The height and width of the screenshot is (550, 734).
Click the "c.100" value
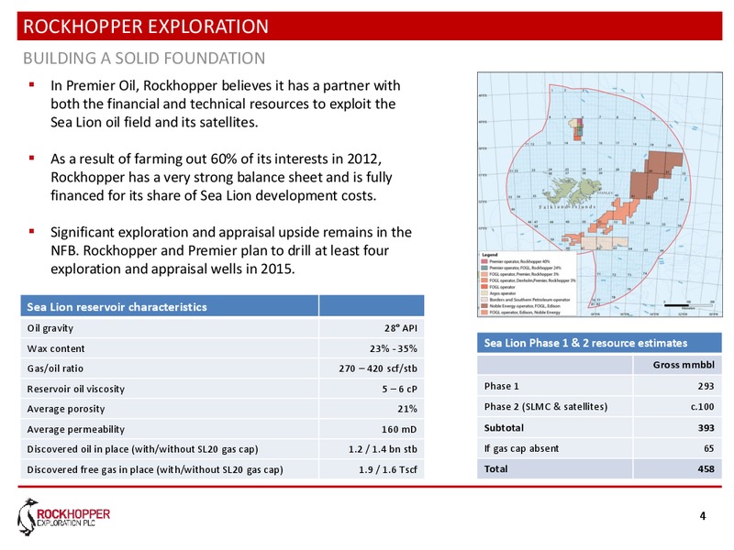(702, 406)
